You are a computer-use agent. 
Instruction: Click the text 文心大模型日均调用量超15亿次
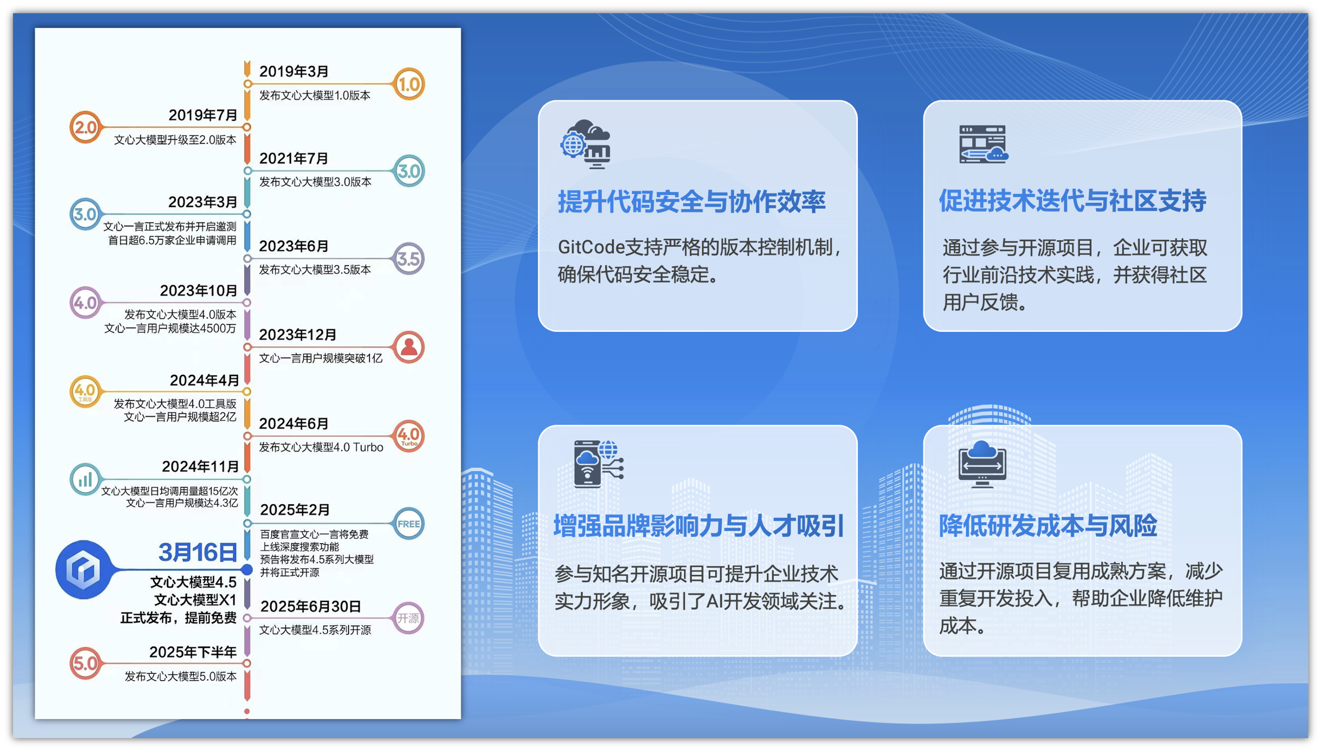(170, 491)
